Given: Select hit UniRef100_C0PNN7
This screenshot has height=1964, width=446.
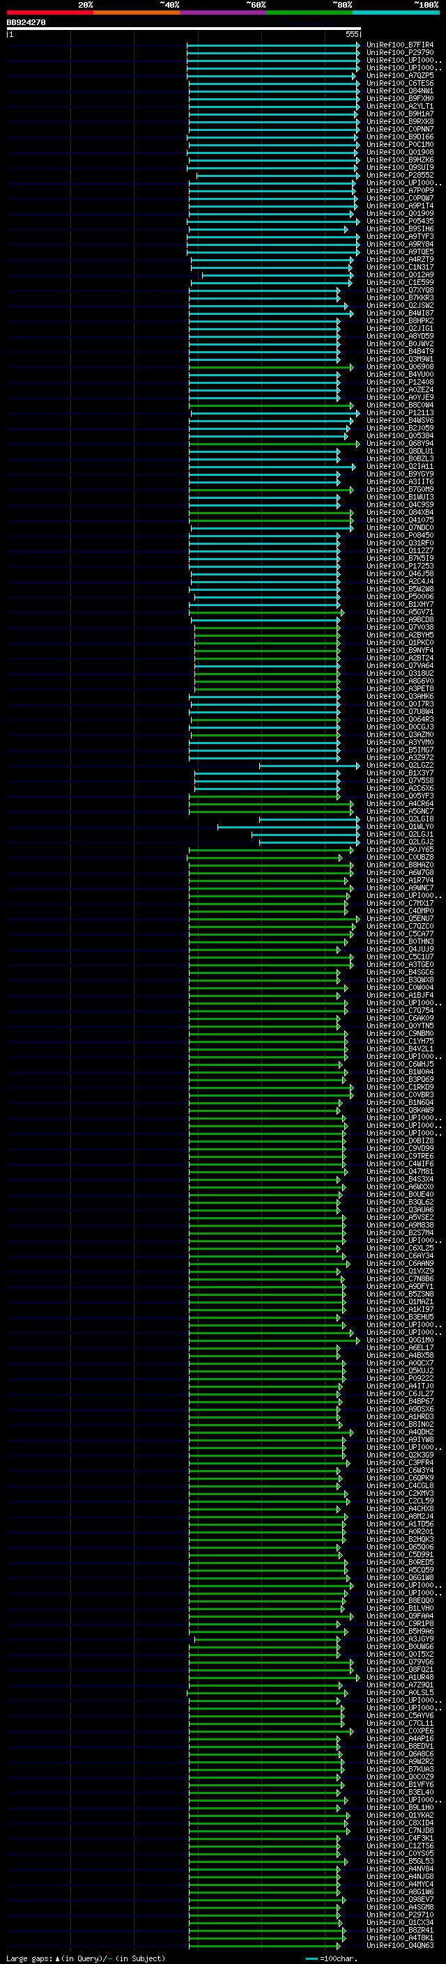Looking at the screenshot, I should (x=400, y=129).
